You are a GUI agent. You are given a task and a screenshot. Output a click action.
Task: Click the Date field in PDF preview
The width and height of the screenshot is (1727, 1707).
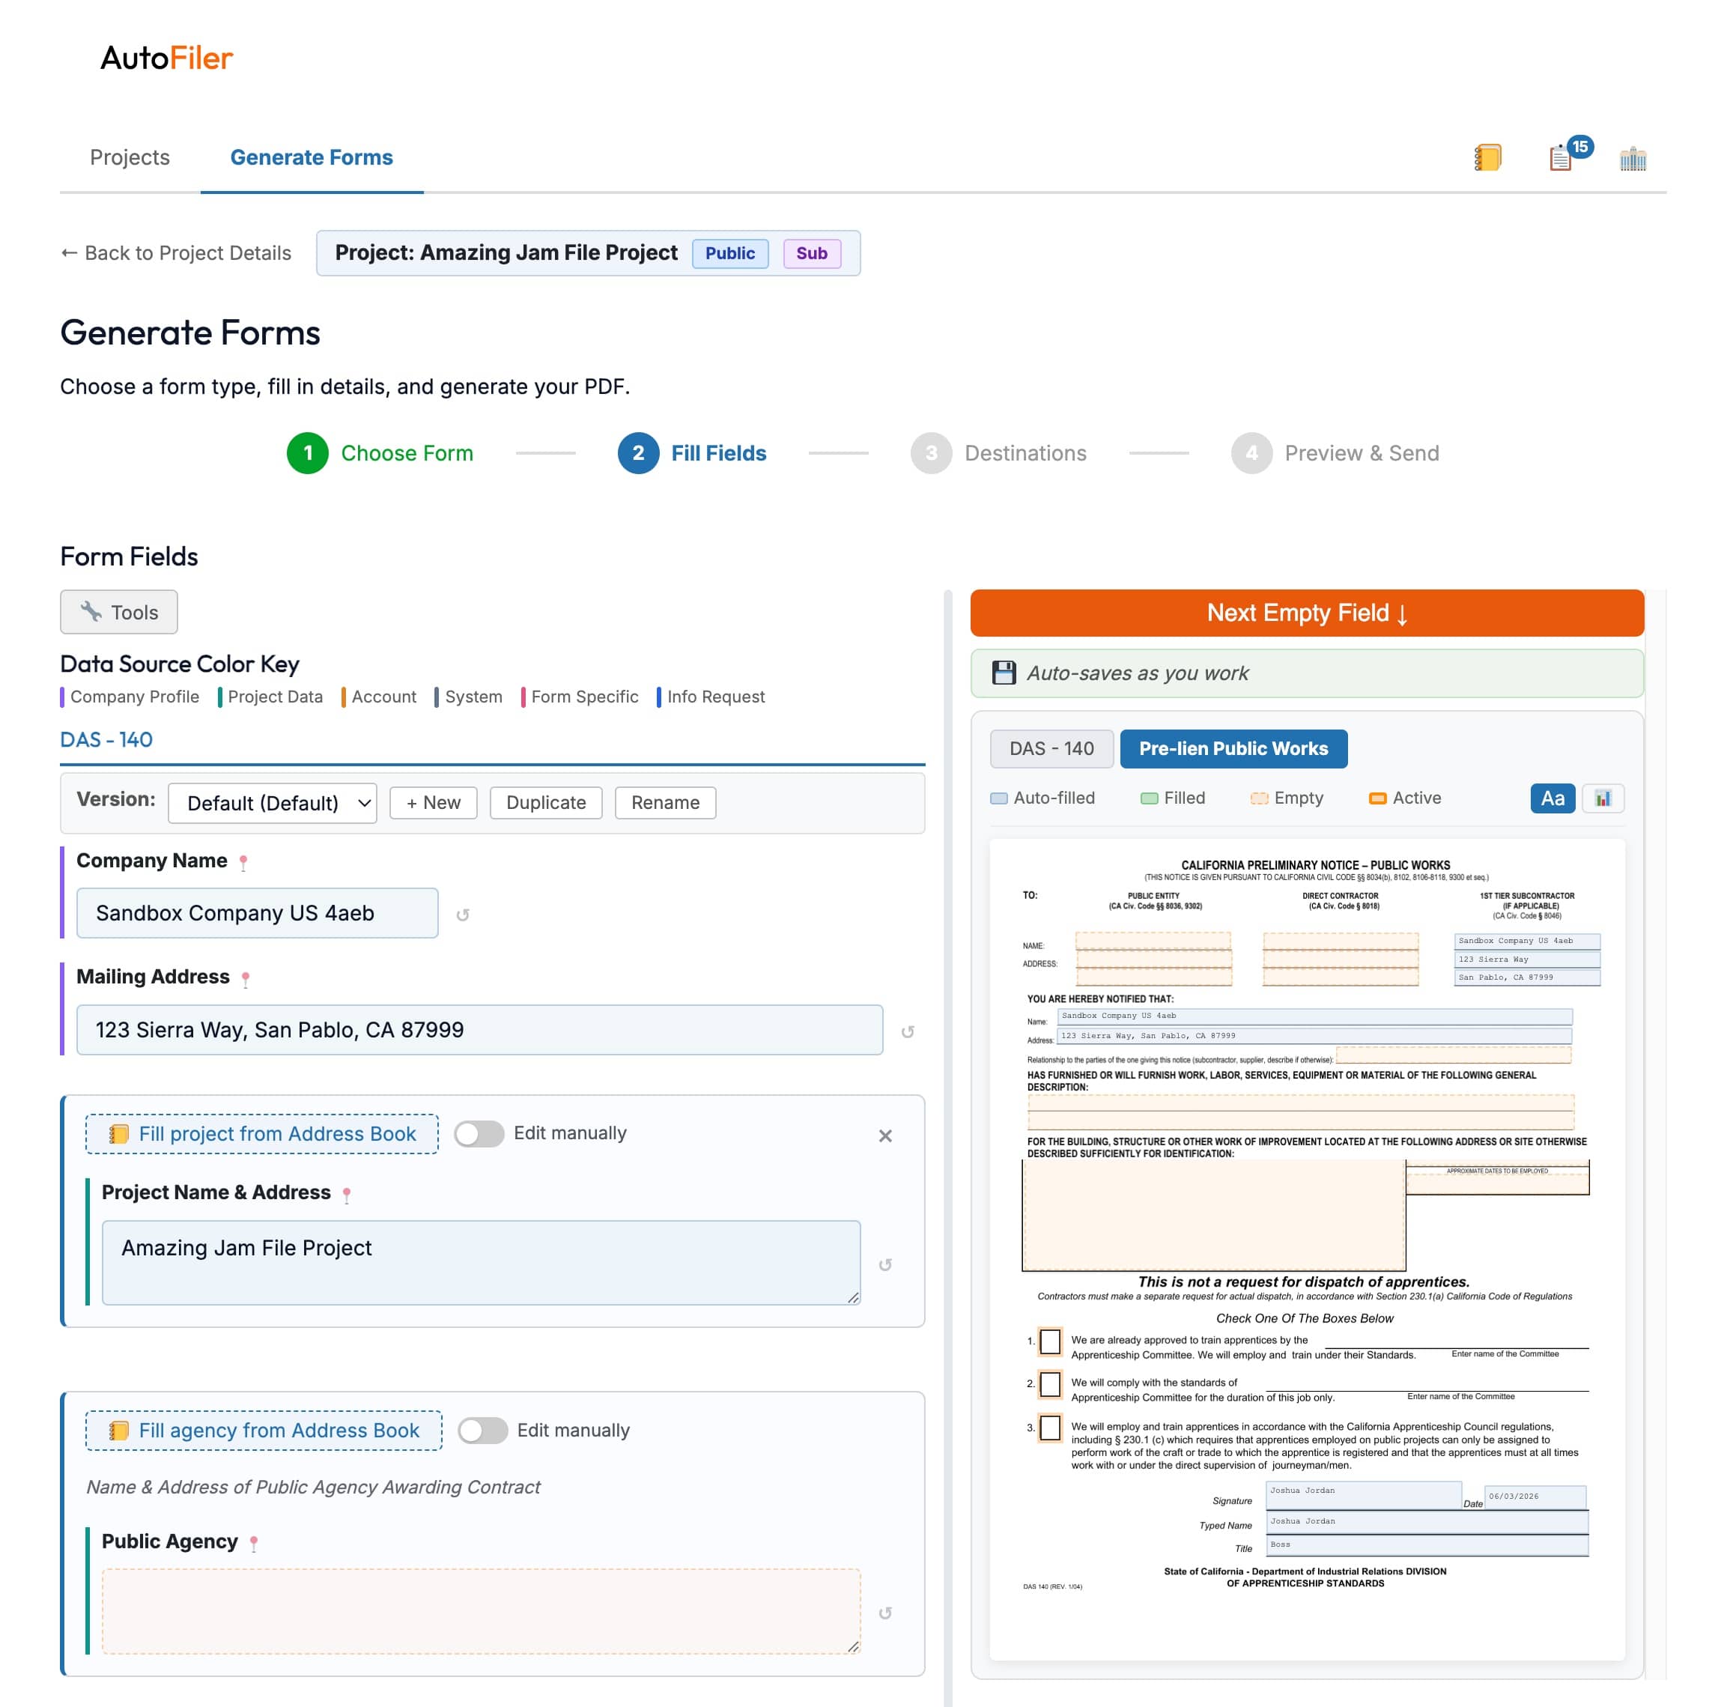pos(1535,1497)
